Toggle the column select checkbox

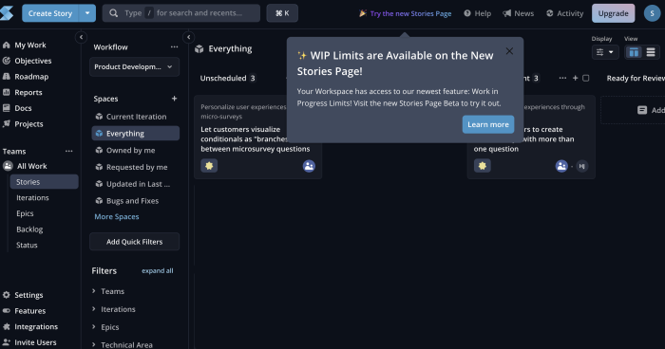586,78
